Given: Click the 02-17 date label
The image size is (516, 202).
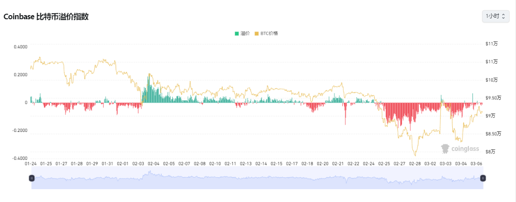Looking at the screenshot, I should point(292,164).
